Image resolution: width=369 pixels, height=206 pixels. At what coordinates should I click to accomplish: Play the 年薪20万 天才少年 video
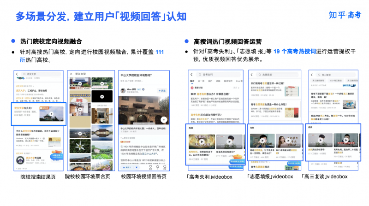[x=202, y=142]
